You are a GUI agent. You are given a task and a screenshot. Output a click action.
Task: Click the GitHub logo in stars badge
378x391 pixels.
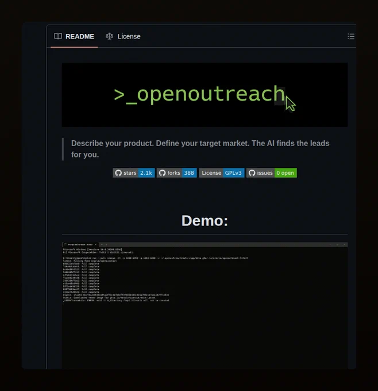point(118,173)
